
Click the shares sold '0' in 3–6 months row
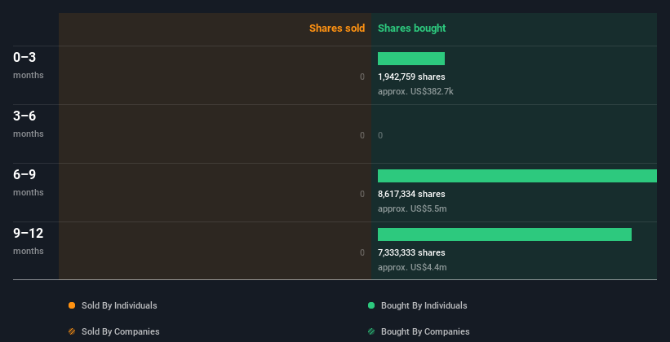pyautogui.click(x=362, y=136)
